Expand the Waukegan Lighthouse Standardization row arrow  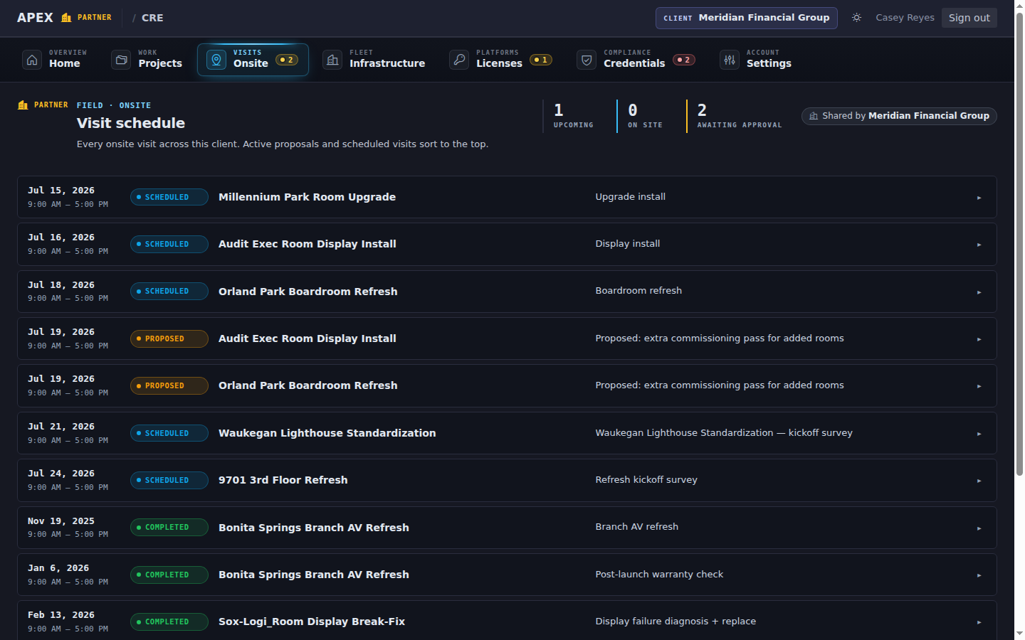979,434
